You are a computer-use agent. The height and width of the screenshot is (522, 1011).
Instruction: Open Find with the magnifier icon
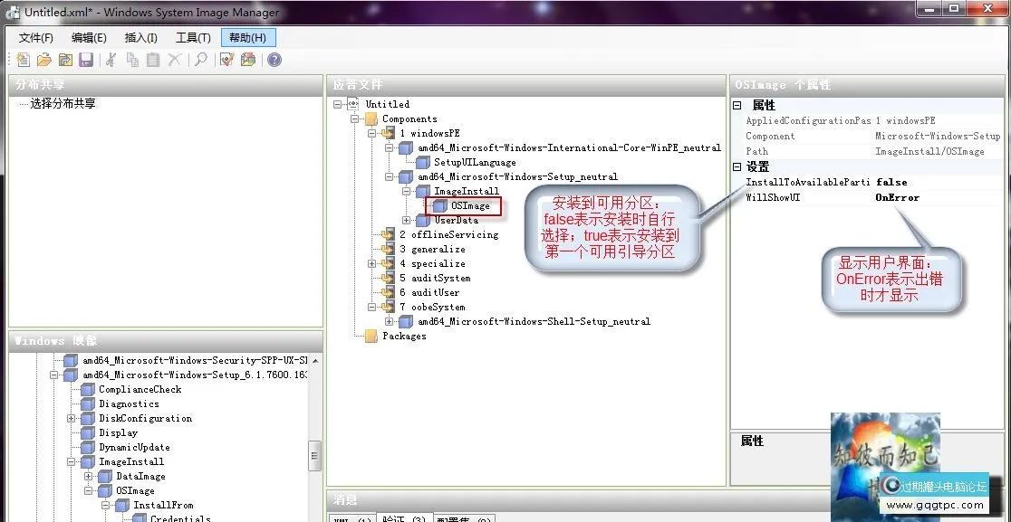click(x=201, y=59)
